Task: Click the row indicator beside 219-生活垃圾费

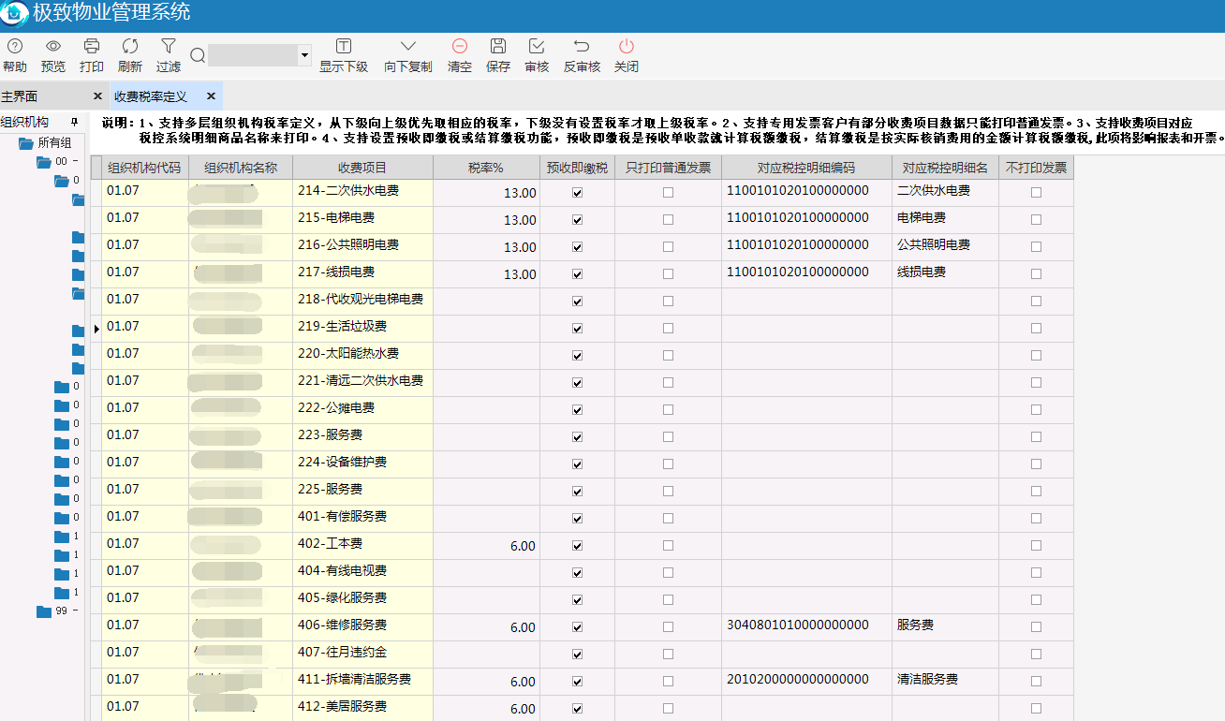Action: click(x=96, y=329)
